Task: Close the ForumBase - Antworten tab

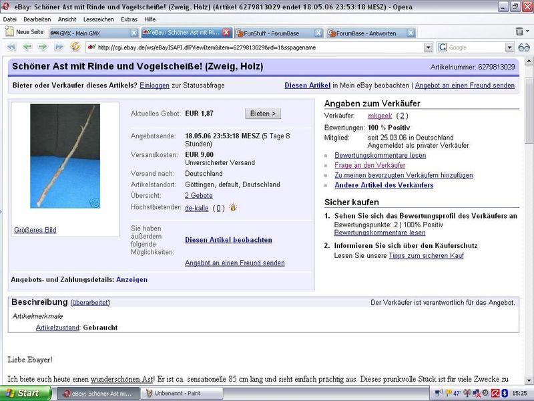Action: pos(411,33)
